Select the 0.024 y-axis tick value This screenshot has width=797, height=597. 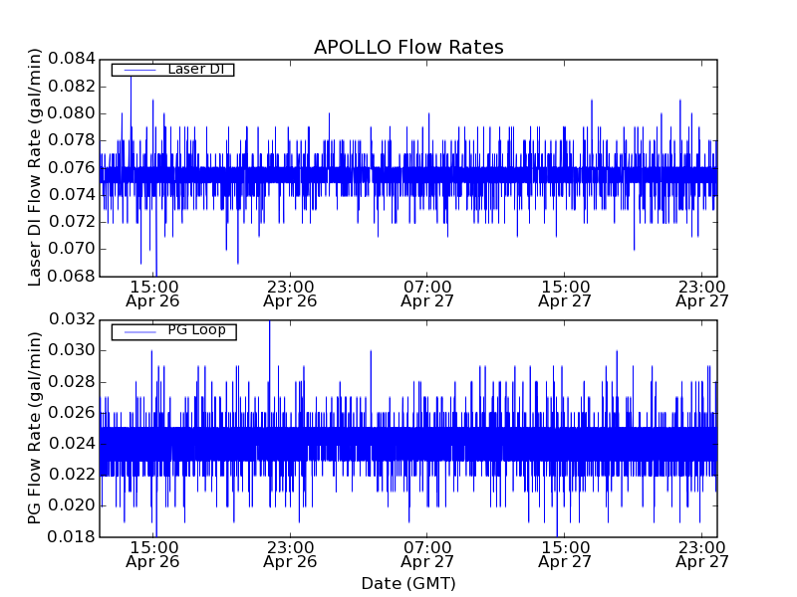coord(72,444)
